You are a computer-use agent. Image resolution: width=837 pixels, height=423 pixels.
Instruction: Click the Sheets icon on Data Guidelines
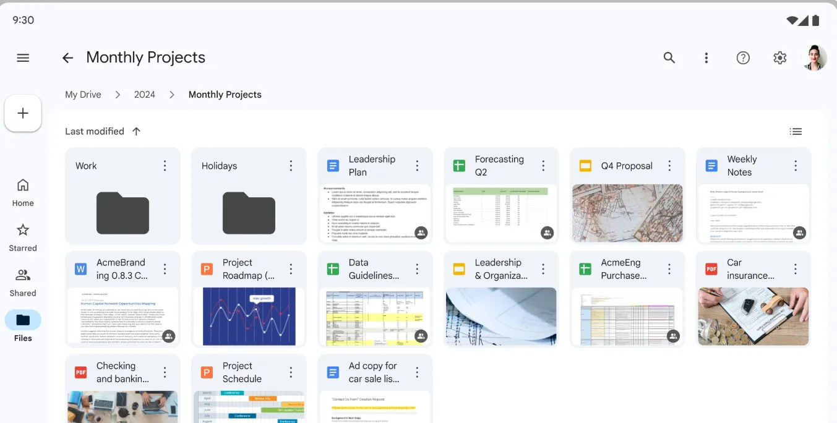pos(333,269)
